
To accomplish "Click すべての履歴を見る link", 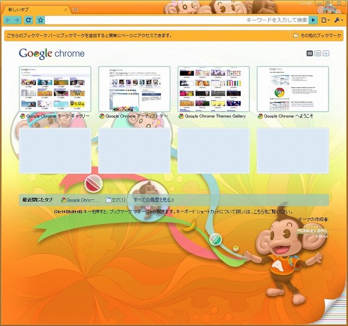I will [153, 199].
